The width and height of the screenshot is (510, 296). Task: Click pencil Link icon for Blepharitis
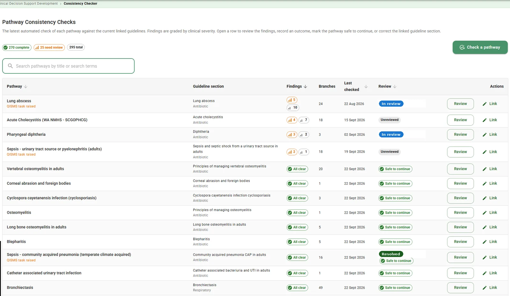coord(484,242)
